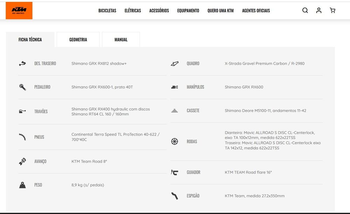Click the cassette icon beside Cassete
Image resolution: width=350 pixels, height=214 pixels.
point(175,111)
